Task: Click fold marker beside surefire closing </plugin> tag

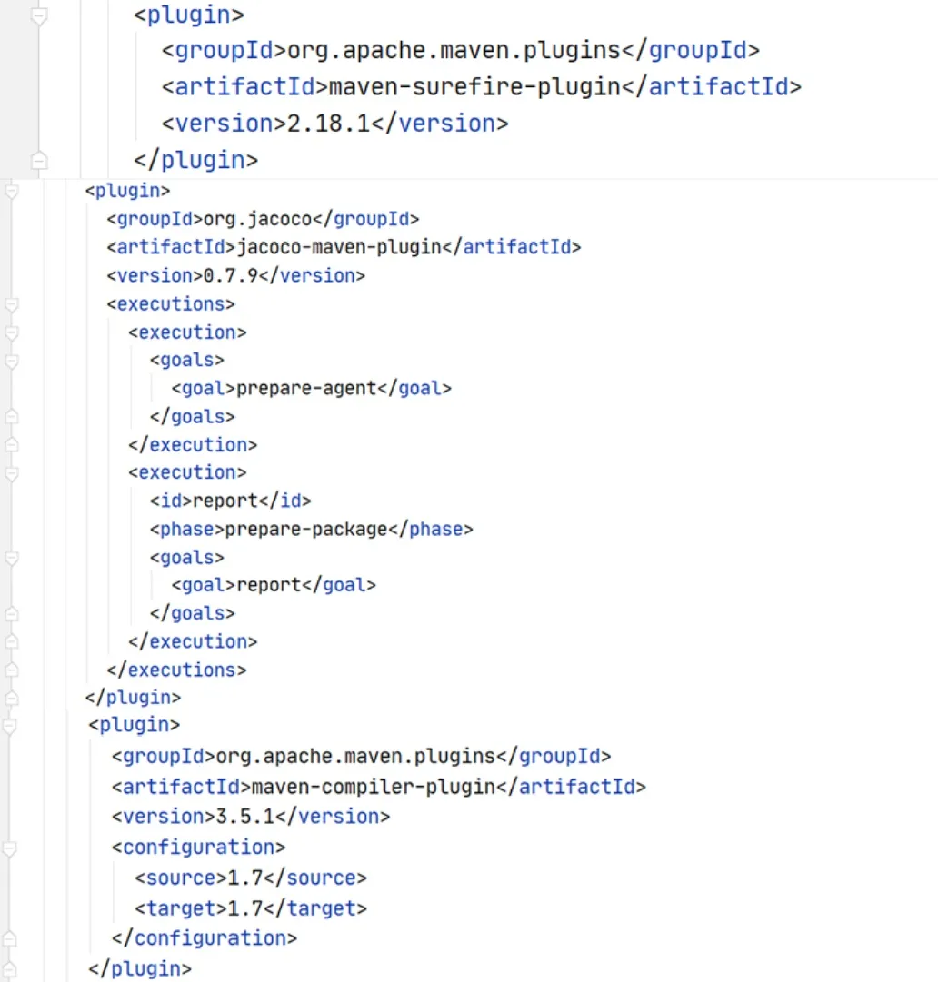Action: (39, 160)
